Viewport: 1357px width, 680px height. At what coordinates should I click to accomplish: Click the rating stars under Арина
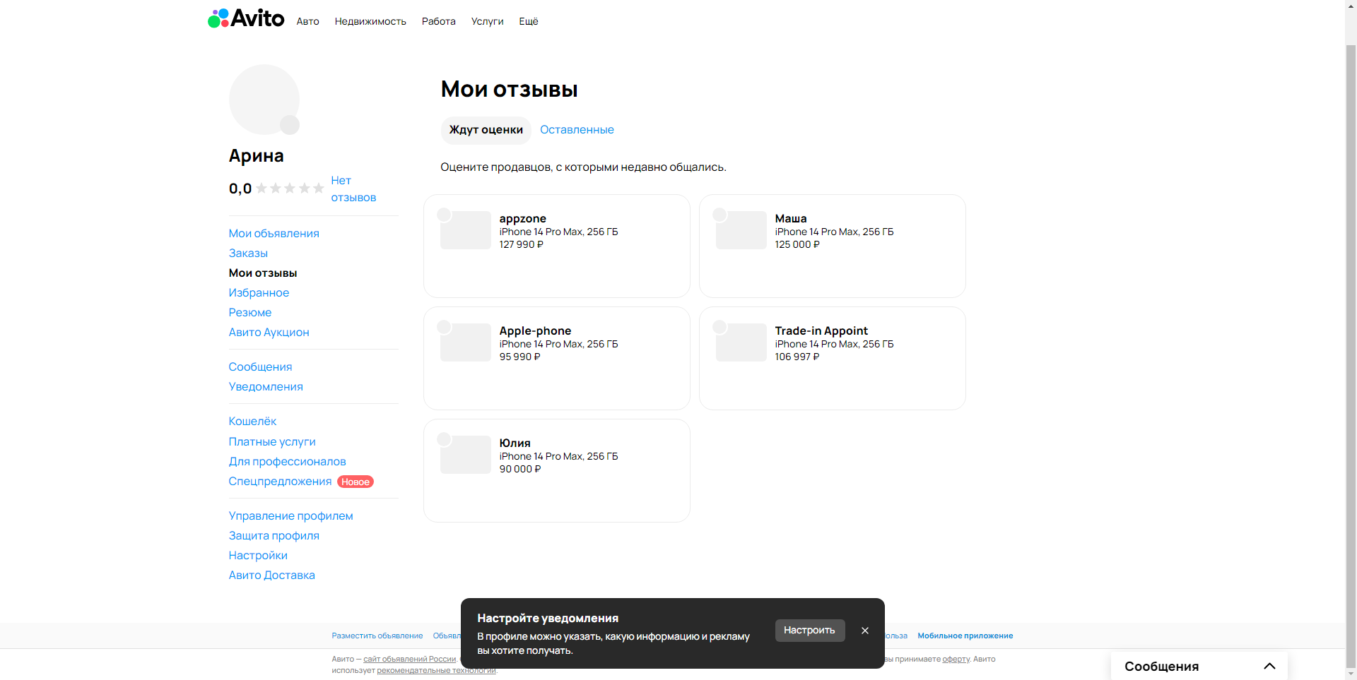click(290, 189)
